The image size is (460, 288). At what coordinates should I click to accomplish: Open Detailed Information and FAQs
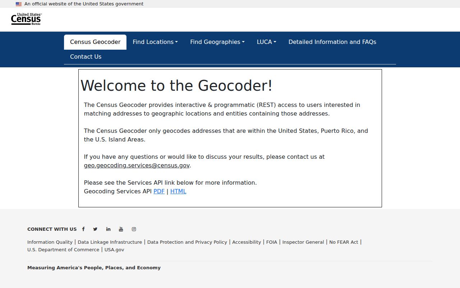pos(332,42)
